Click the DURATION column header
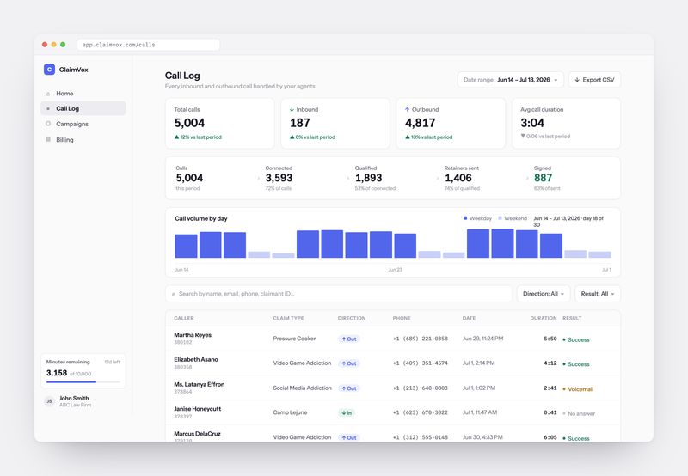 [544, 318]
